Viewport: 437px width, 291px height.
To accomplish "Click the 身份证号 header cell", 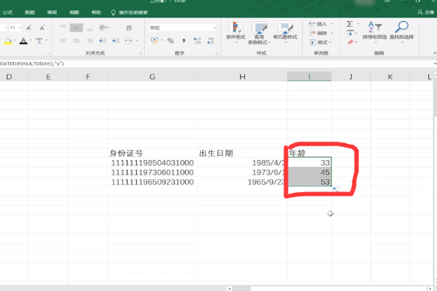I will [x=152, y=154].
